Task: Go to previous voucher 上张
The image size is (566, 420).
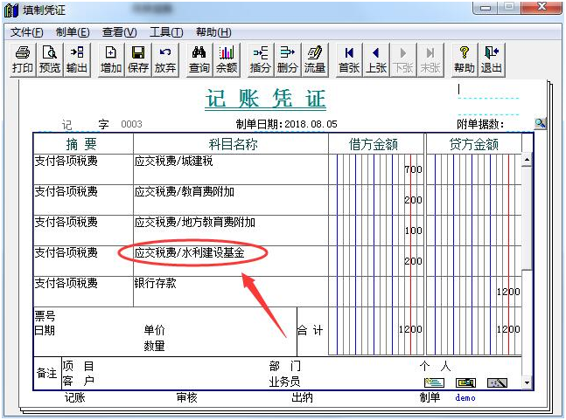Action: (376, 59)
